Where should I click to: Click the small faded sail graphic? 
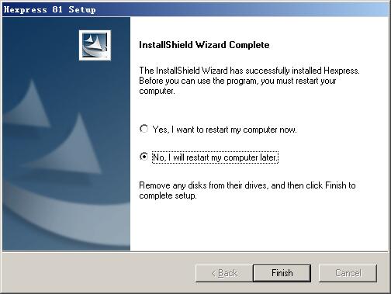pyautogui.click(x=28, y=105)
